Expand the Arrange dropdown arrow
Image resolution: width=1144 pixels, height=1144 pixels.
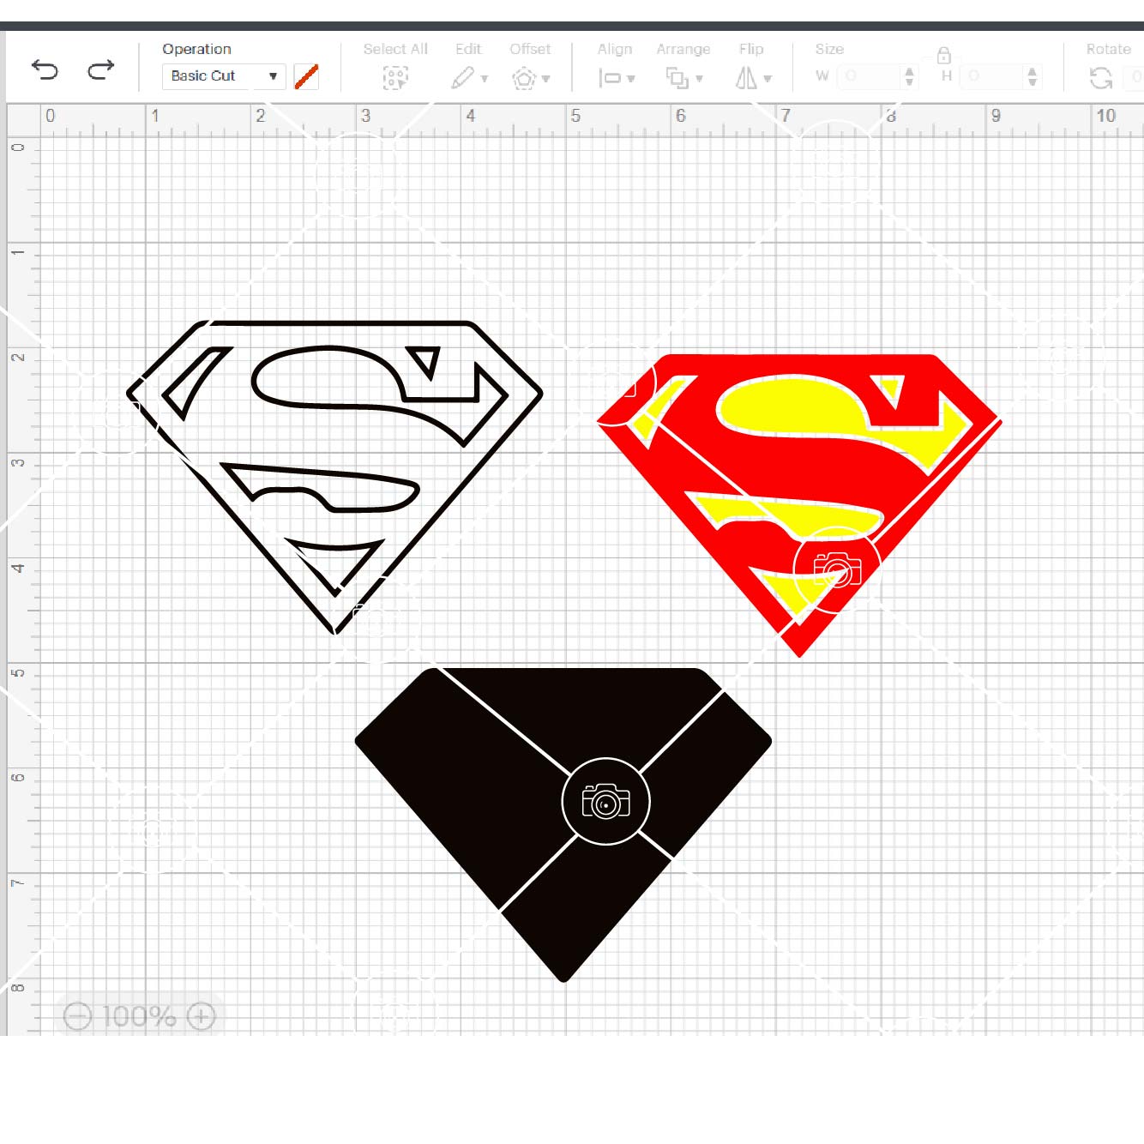(700, 79)
